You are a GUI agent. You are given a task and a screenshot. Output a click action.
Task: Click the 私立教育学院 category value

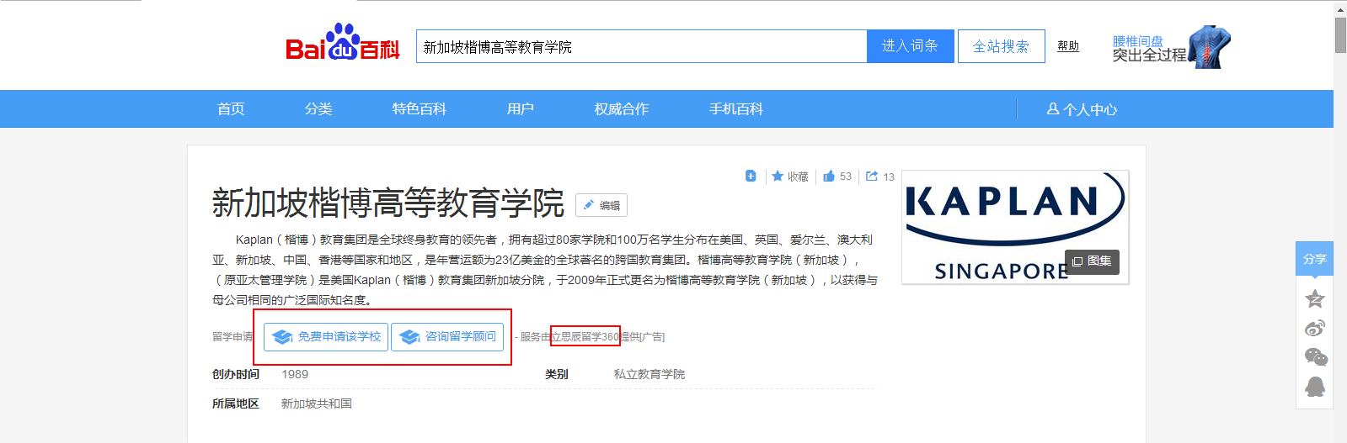(x=649, y=374)
